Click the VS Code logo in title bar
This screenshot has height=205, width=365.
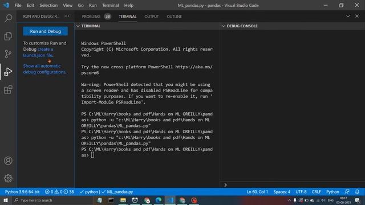[6, 5]
